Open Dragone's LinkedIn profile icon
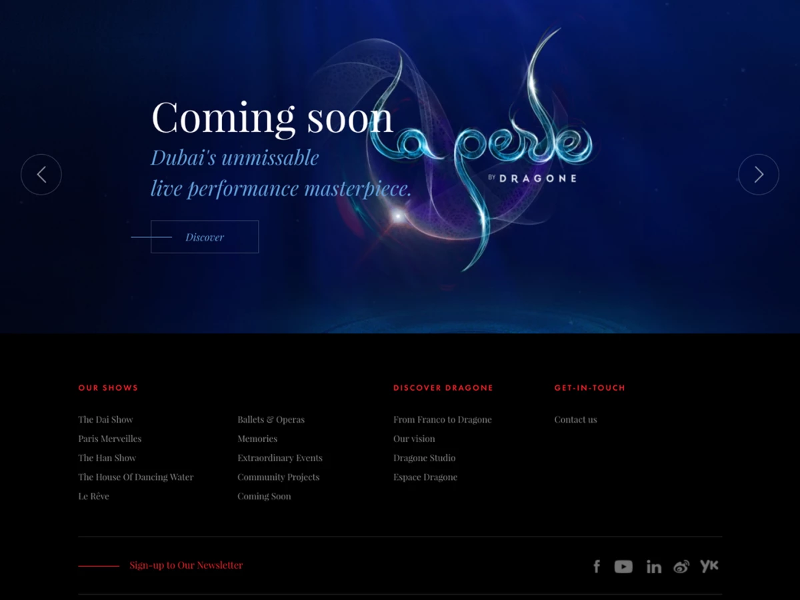 pos(654,567)
